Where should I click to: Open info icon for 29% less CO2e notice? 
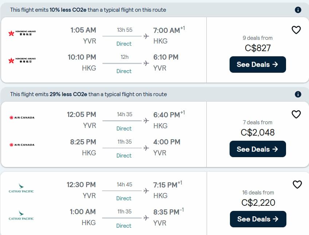[298, 94]
